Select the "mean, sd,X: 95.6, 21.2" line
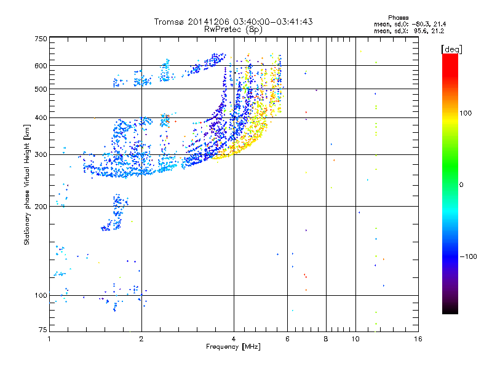The height and width of the screenshot is (369, 492). (x=409, y=31)
